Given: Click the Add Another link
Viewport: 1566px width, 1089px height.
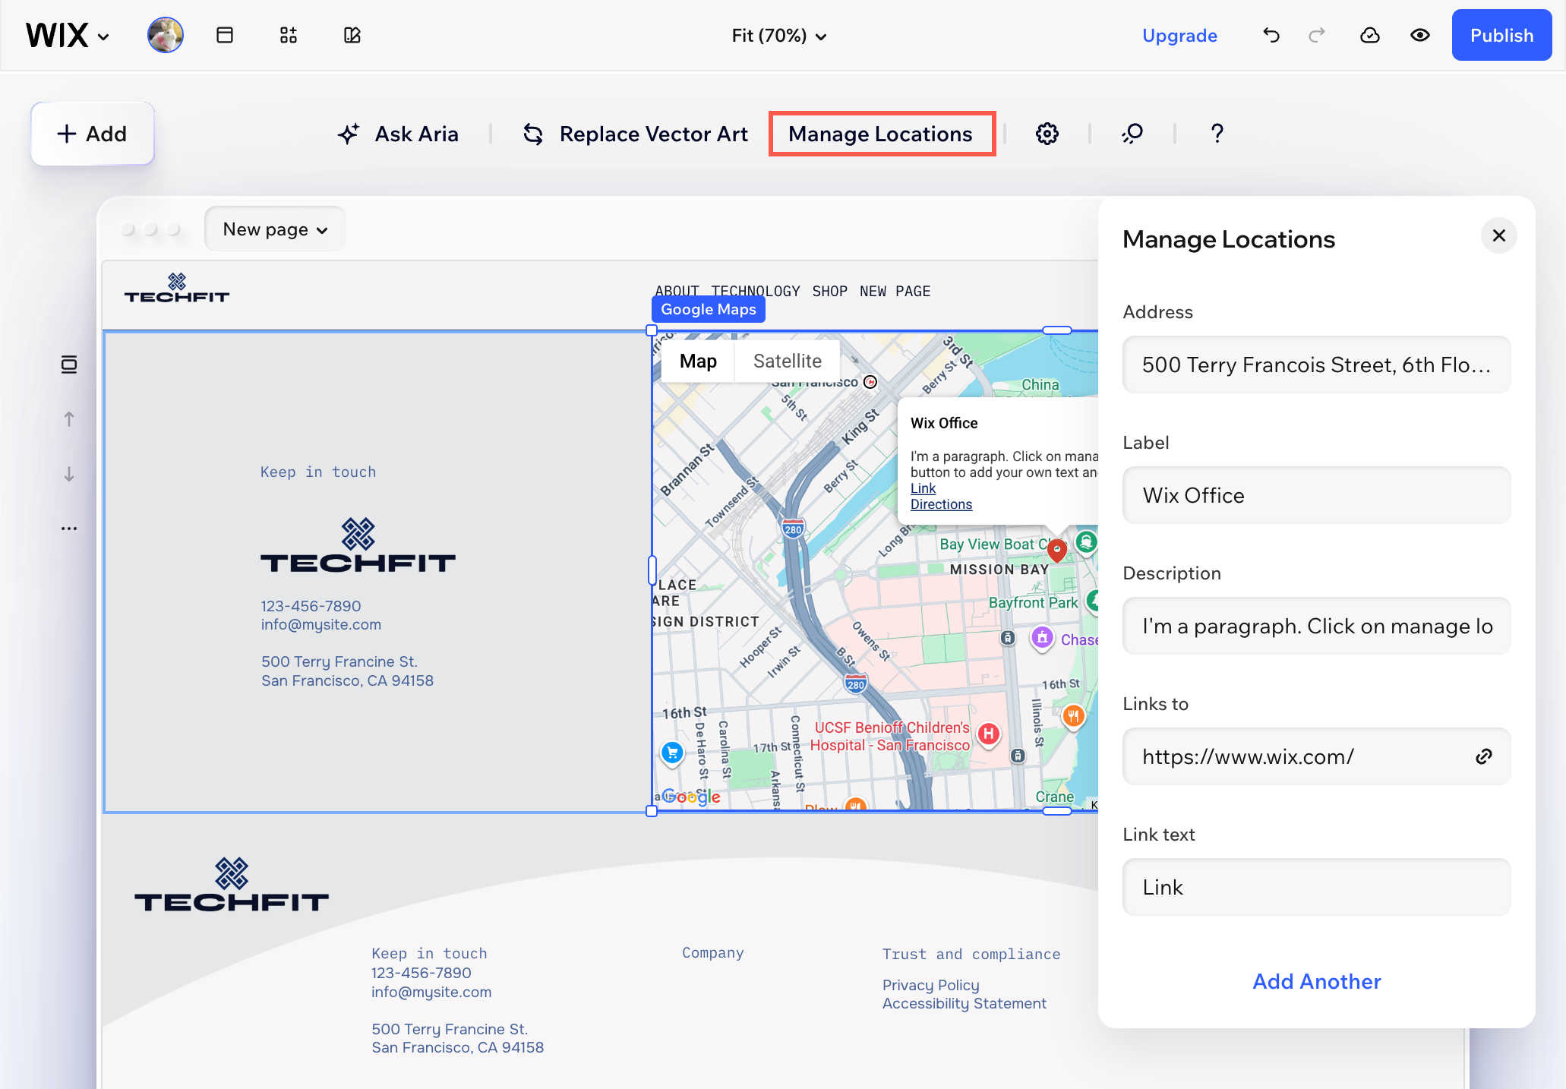Looking at the screenshot, I should pyautogui.click(x=1316, y=981).
